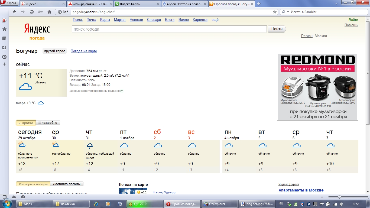Click the 'RU' language indicator
This screenshot has height=208, width=370.
pos(281,204)
